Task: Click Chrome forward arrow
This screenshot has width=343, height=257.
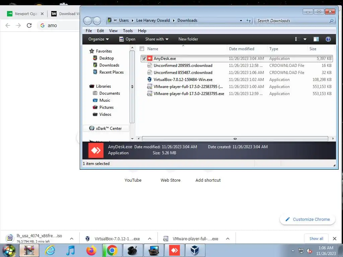Action: (18, 25)
